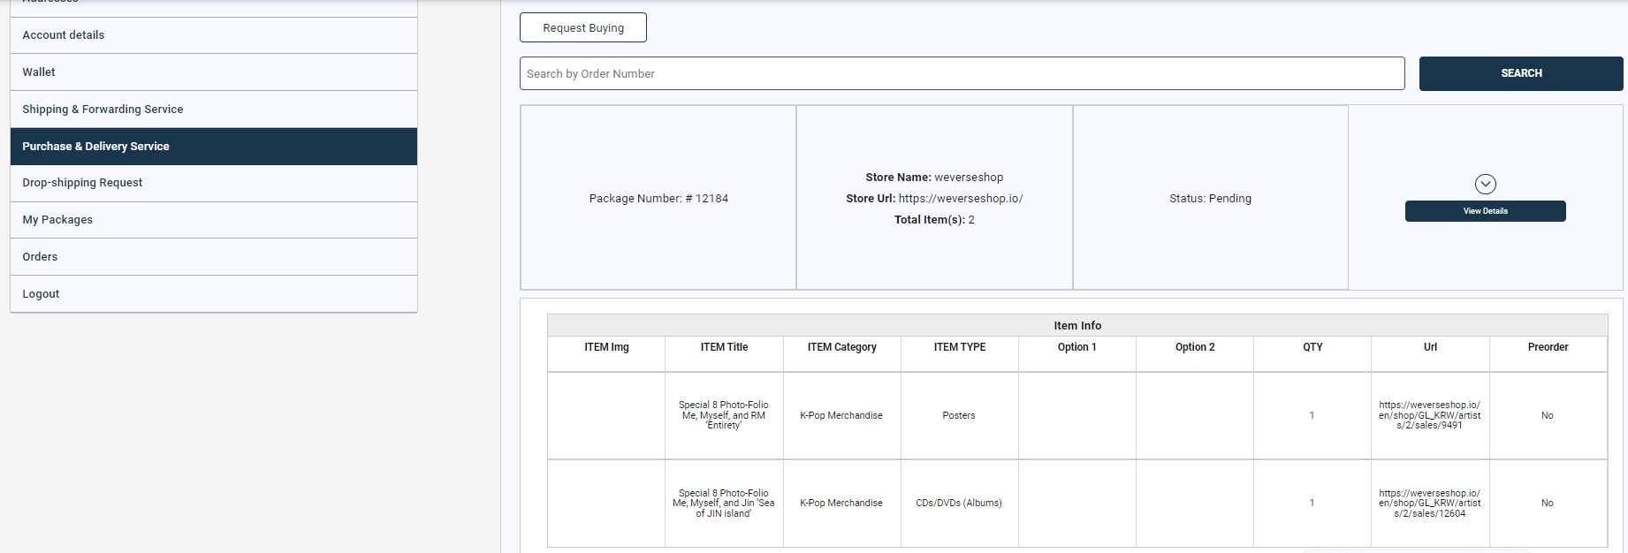The height and width of the screenshot is (553, 1628).
Task: Click Logout in the sidebar
Action: point(41,294)
